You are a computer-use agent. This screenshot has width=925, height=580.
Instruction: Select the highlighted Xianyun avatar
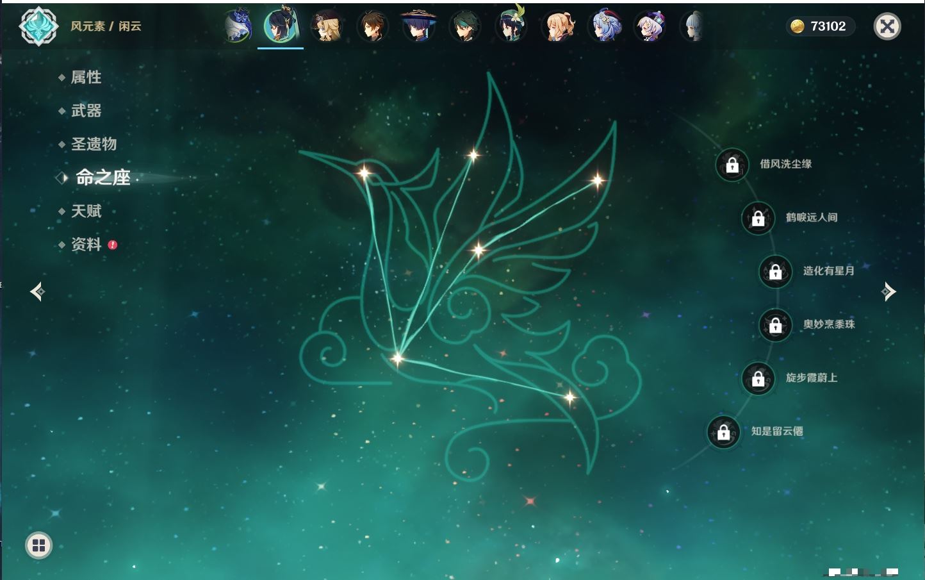[281, 26]
